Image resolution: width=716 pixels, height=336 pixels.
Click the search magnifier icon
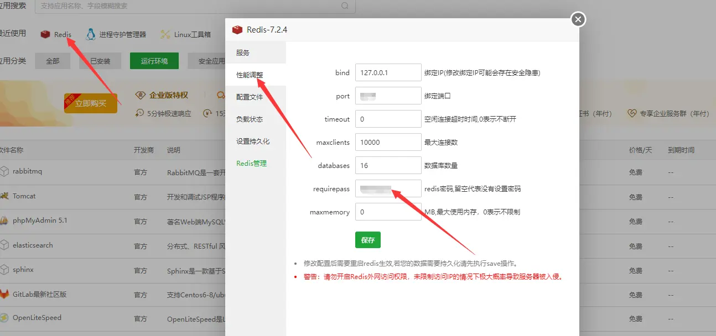[345, 6]
